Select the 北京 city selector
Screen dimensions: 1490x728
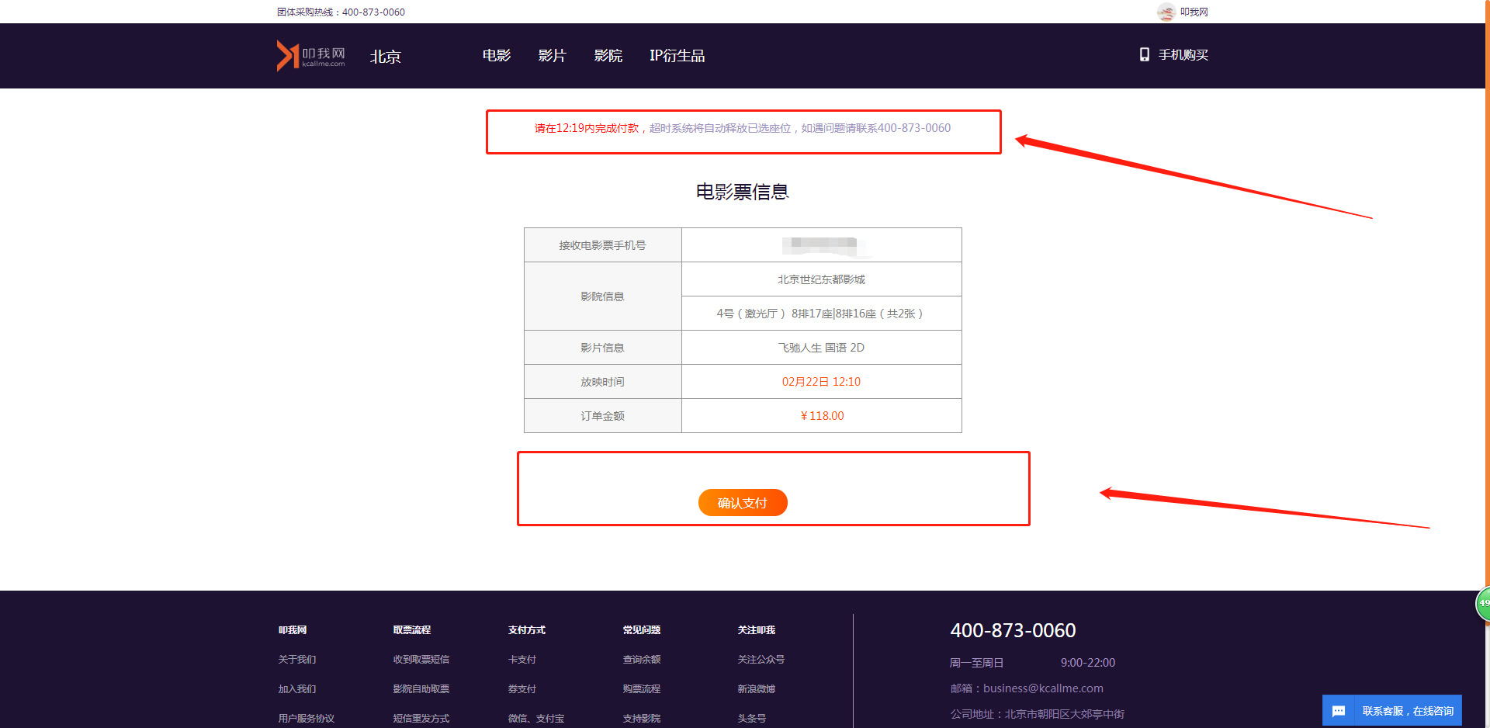[x=385, y=57]
